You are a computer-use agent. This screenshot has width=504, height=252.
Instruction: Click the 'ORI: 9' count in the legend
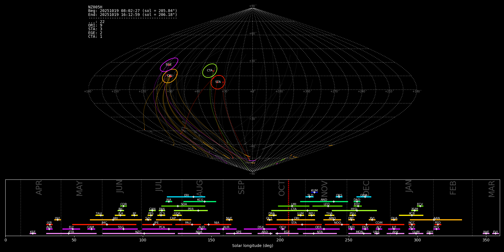point(95,25)
